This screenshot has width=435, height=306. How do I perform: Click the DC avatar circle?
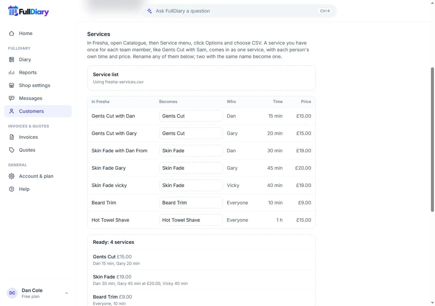point(12,293)
